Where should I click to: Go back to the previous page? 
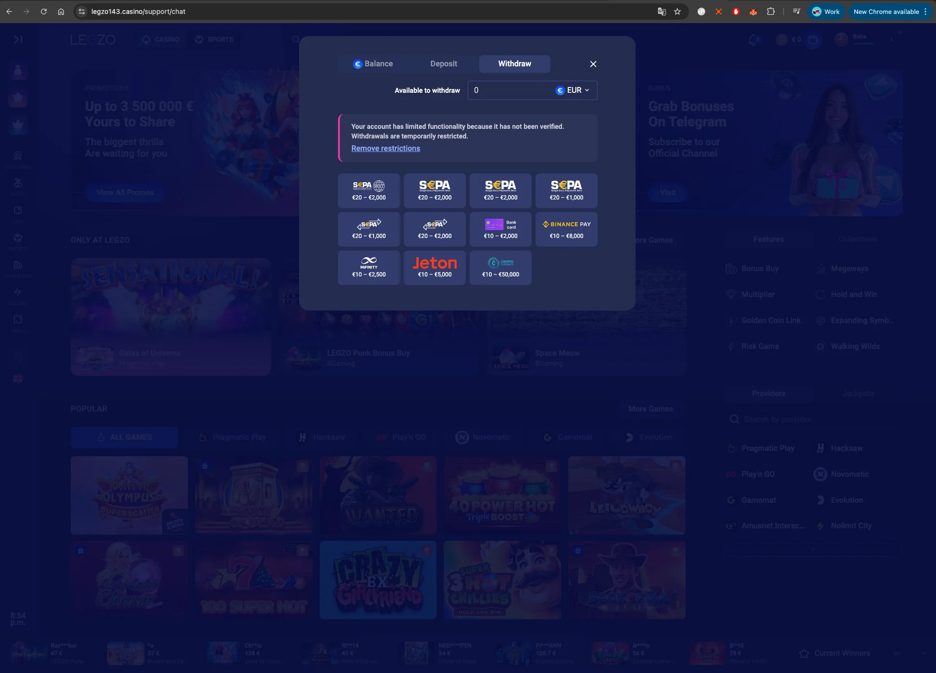coord(9,12)
